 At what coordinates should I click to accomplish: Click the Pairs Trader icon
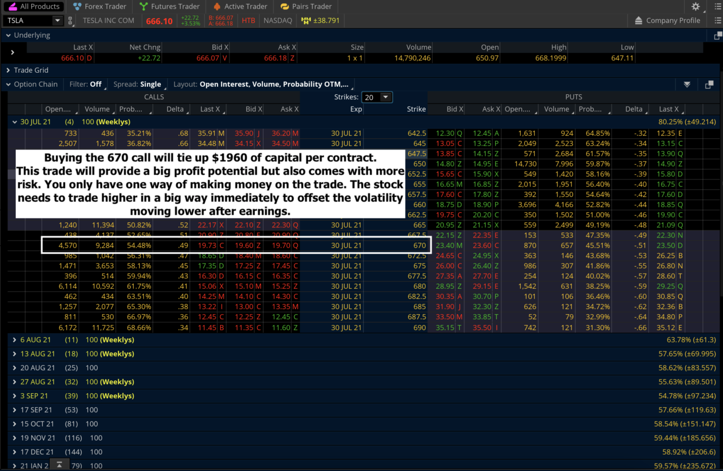284,7
